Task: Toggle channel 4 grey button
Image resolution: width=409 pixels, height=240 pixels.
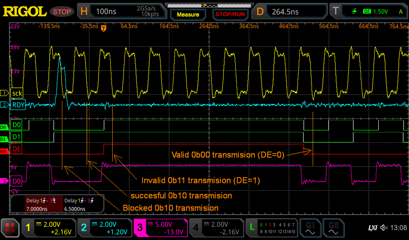Action: click(x=216, y=227)
